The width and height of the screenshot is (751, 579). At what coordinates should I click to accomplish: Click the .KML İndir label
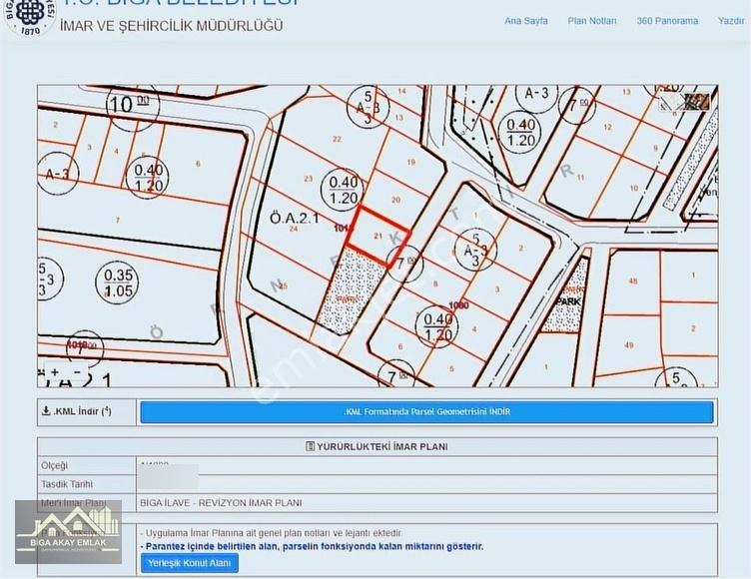pos(82,411)
